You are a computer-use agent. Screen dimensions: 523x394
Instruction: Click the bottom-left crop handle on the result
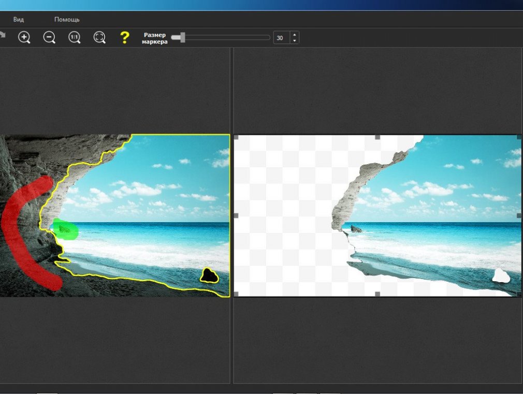(x=236, y=294)
